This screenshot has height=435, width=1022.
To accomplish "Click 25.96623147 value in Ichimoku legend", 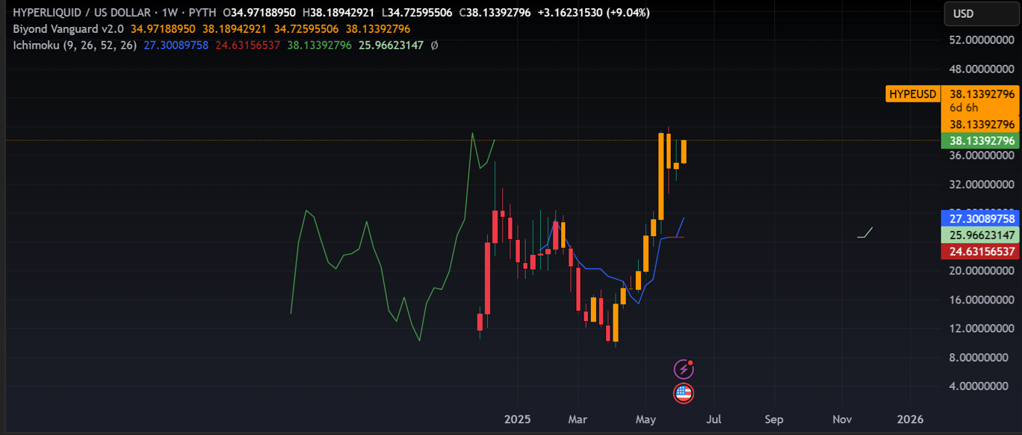I will click(x=391, y=45).
